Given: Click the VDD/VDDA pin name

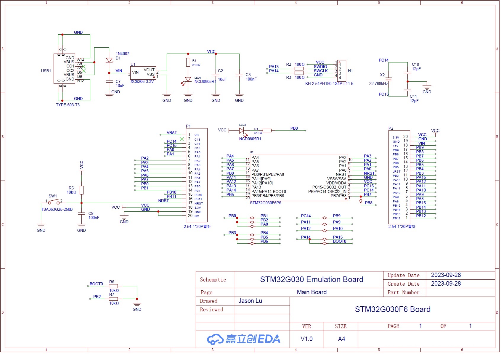Looking at the screenshot, I should (336, 183).
